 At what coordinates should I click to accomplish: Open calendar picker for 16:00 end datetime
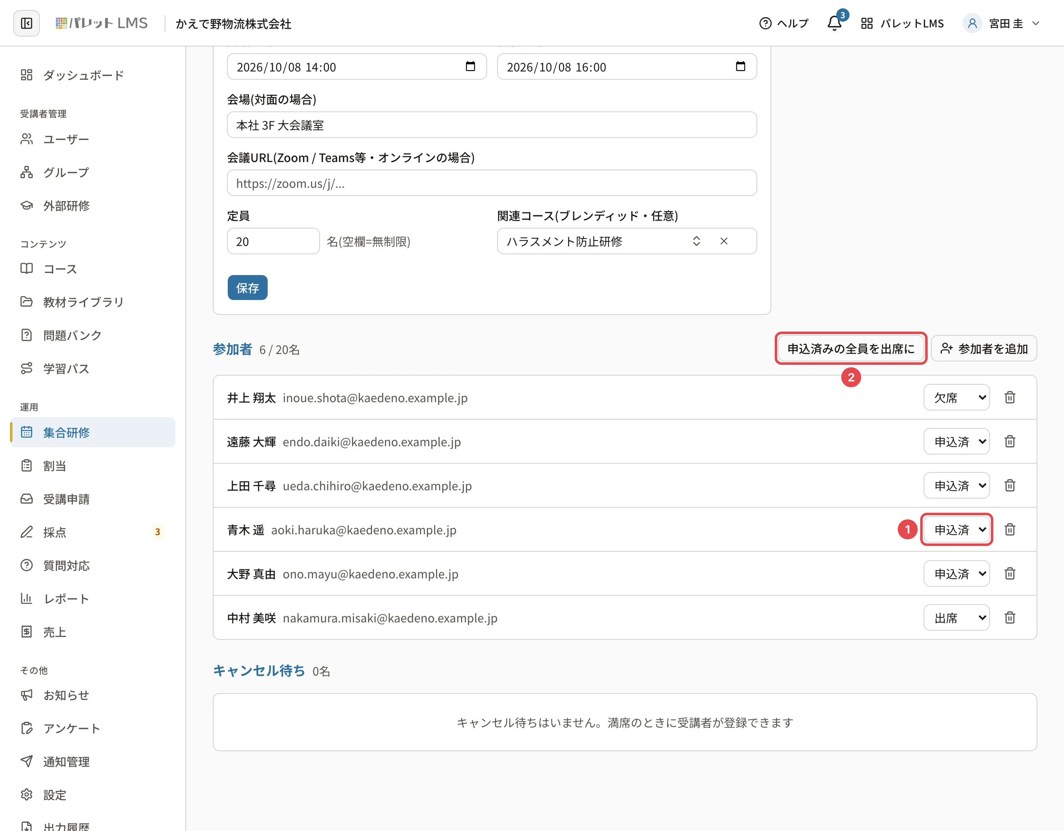[740, 66]
